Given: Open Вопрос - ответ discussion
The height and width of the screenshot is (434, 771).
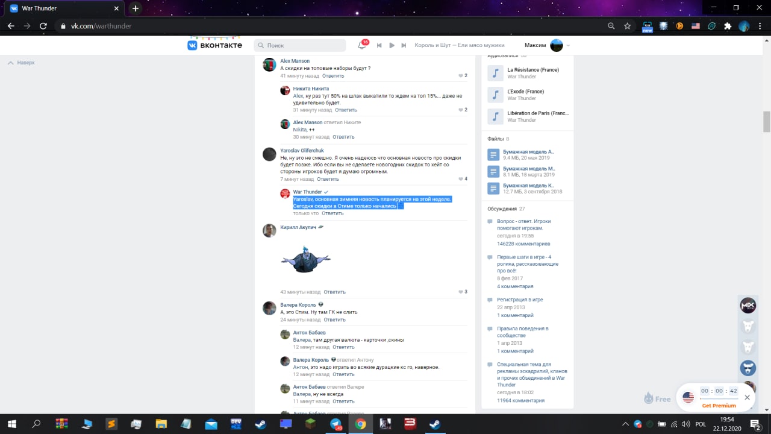Looking at the screenshot, I should click(523, 225).
